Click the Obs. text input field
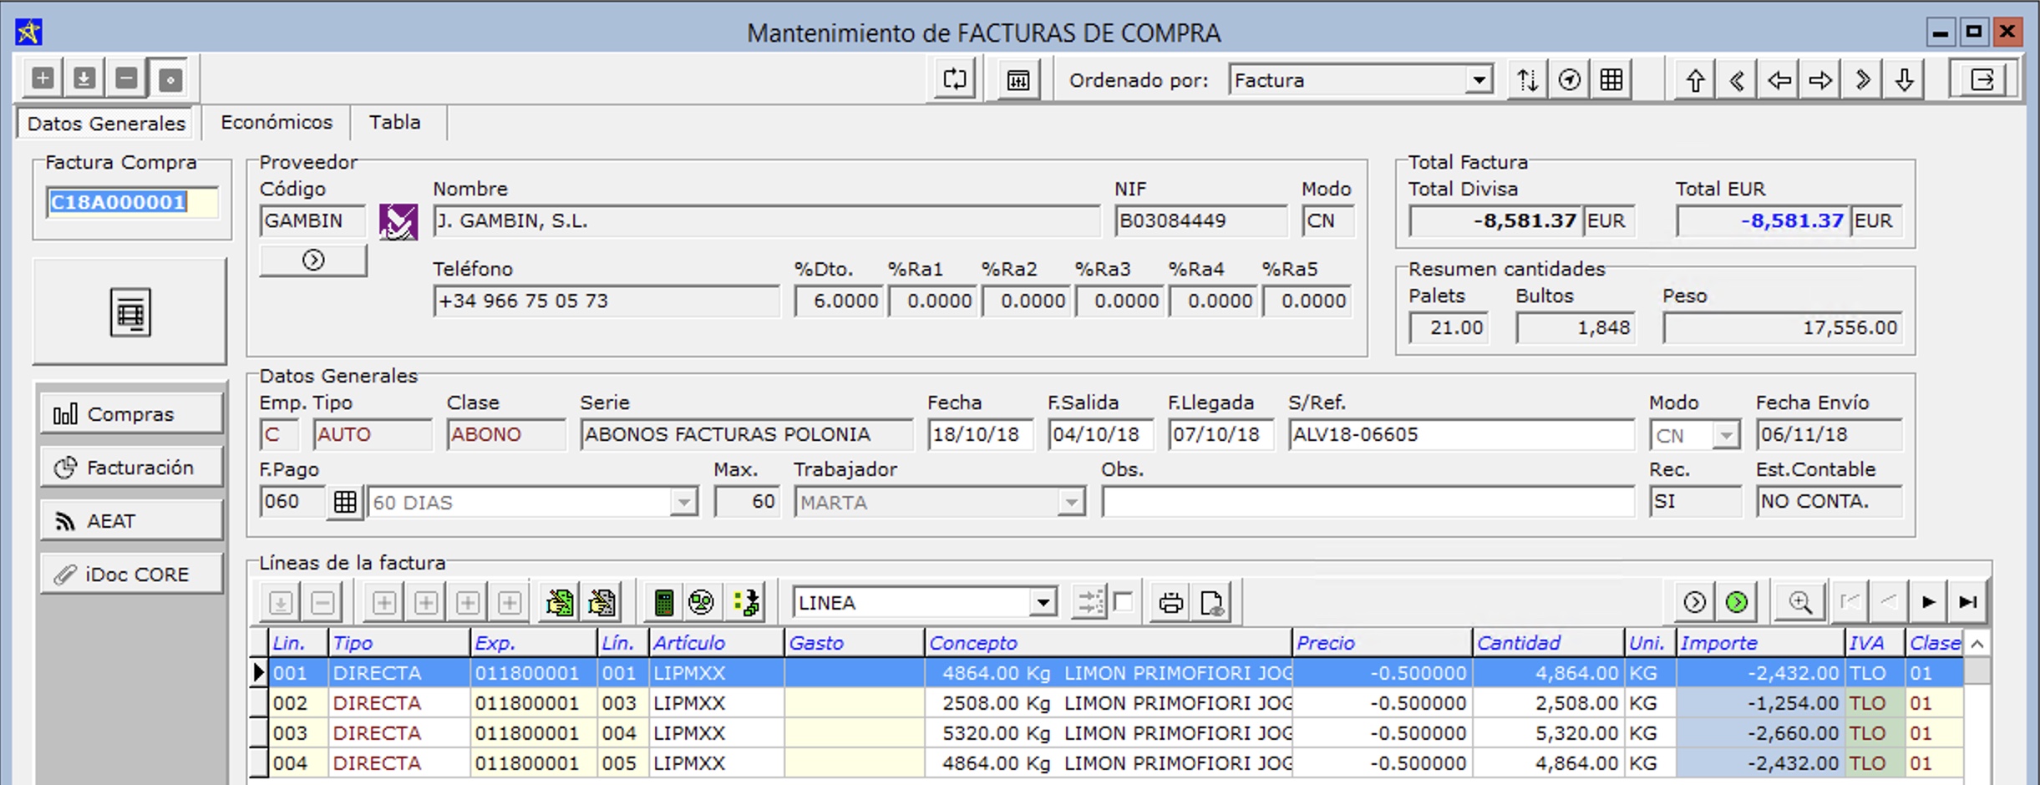The height and width of the screenshot is (785, 2040). pos(1367,502)
